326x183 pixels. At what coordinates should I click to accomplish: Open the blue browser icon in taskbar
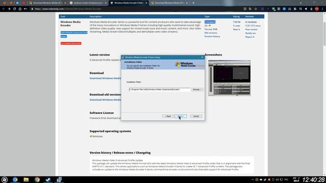click(15, 179)
